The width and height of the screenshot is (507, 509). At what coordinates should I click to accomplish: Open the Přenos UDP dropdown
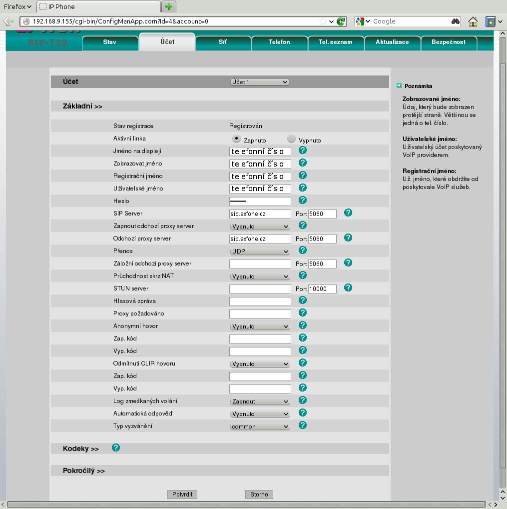(x=260, y=251)
